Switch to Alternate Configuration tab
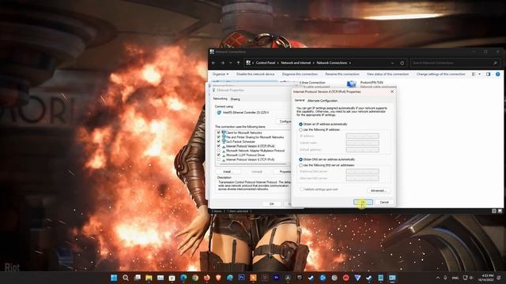This screenshot has width=506, height=284. tap(323, 101)
